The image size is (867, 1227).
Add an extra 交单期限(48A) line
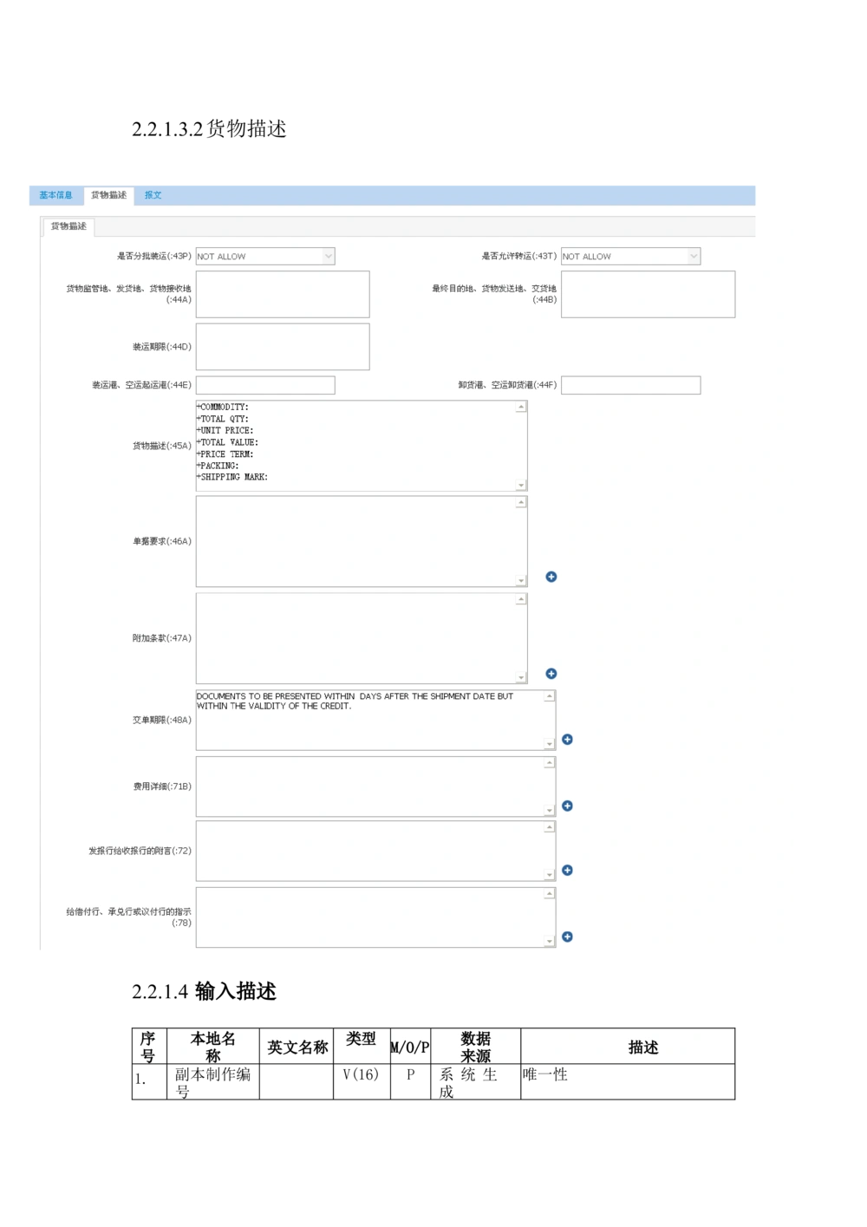pyautogui.click(x=568, y=739)
